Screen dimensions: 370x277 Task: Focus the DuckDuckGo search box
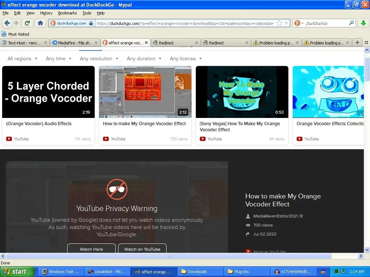(x=326, y=23)
